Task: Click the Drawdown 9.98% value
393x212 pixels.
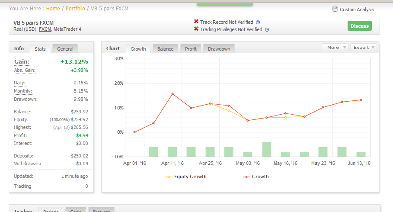Action: tap(81, 99)
